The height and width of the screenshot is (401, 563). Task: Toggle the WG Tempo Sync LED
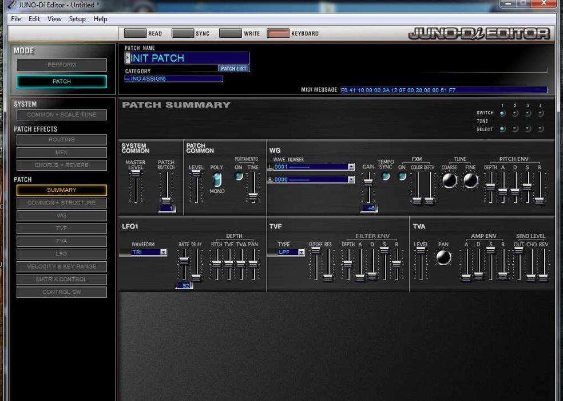coord(385,176)
